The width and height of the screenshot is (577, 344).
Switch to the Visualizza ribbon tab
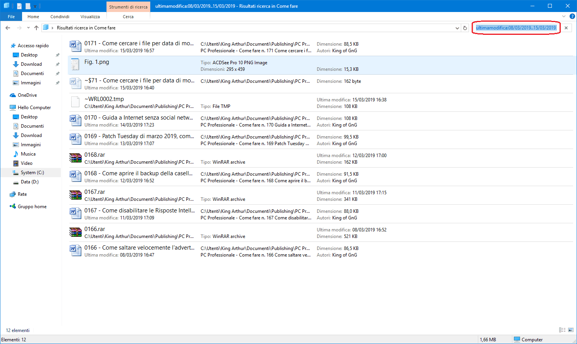(x=90, y=17)
